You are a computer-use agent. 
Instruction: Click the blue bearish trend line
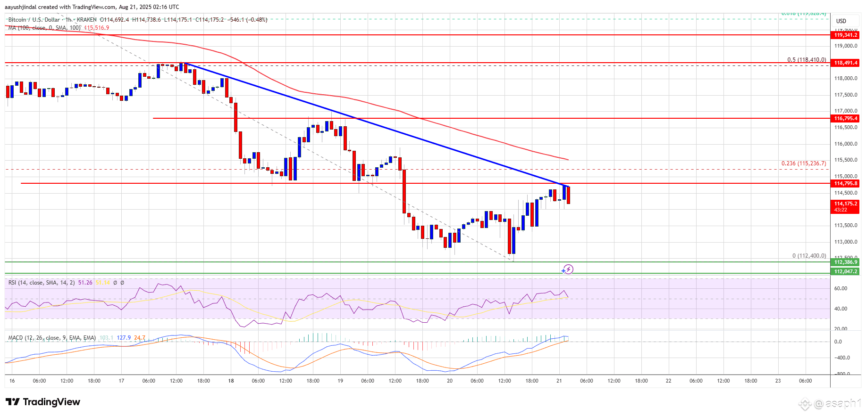click(378, 125)
